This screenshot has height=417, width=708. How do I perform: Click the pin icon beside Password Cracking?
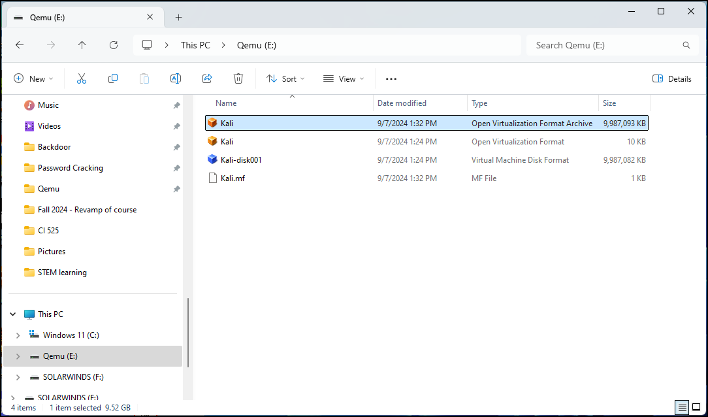pos(176,168)
